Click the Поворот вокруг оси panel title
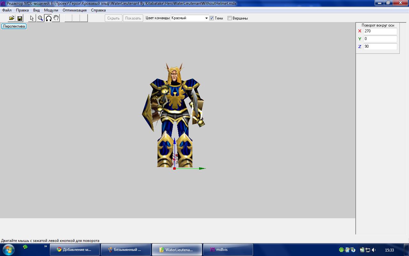This screenshot has height=256, width=409. [378, 25]
